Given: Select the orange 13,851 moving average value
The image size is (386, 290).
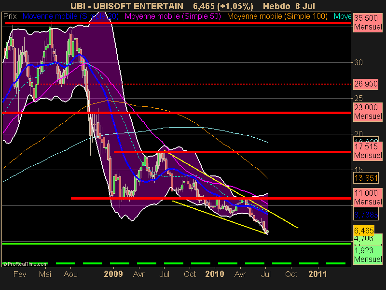Looking at the screenshot, I should [366, 178].
